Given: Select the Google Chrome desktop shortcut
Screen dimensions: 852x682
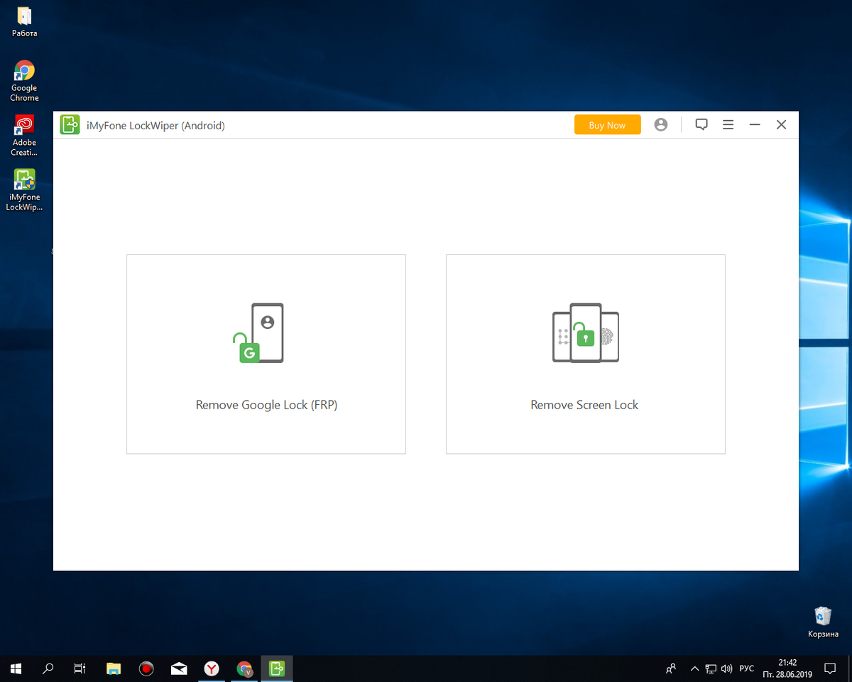Looking at the screenshot, I should pyautogui.click(x=24, y=81).
